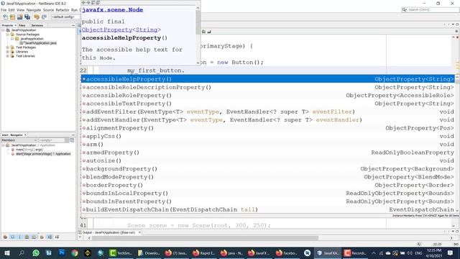Viewport: 460px width, 259px height.
Task: Select borderProperty() completion item
Action: point(268,186)
